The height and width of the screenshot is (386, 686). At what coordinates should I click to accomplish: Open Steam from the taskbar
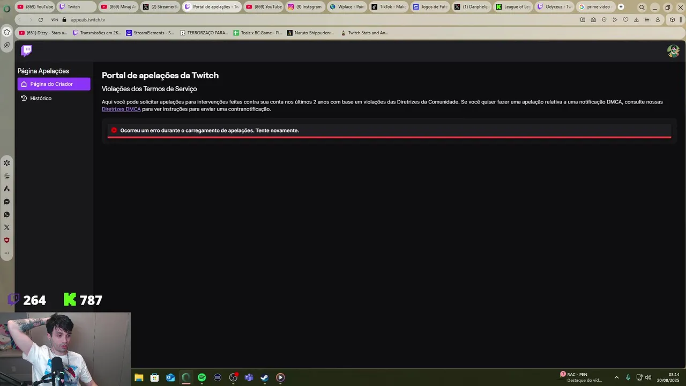[x=264, y=377]
